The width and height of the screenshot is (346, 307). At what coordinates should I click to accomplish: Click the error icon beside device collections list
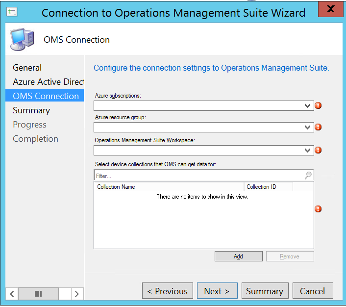pyautogui.click(x=318, y=209)
